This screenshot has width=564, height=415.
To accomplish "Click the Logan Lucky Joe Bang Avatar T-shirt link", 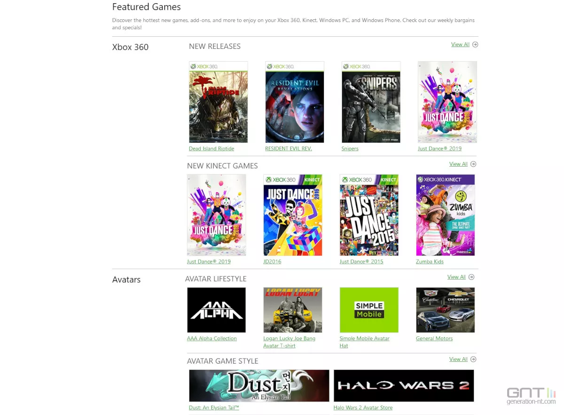I will pyautogui.click(x=290, y=342).
